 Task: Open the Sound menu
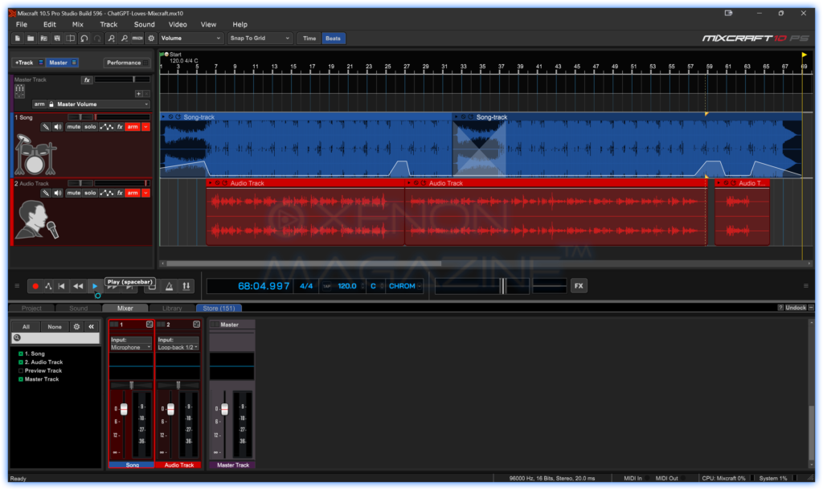coord(145,25)
